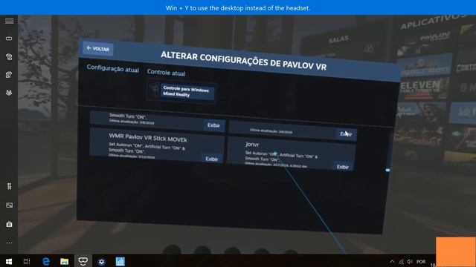Switch to Mixed Reality Portal taskbar icon
This screenshot has height=267, width=476.
pos(83,262)
